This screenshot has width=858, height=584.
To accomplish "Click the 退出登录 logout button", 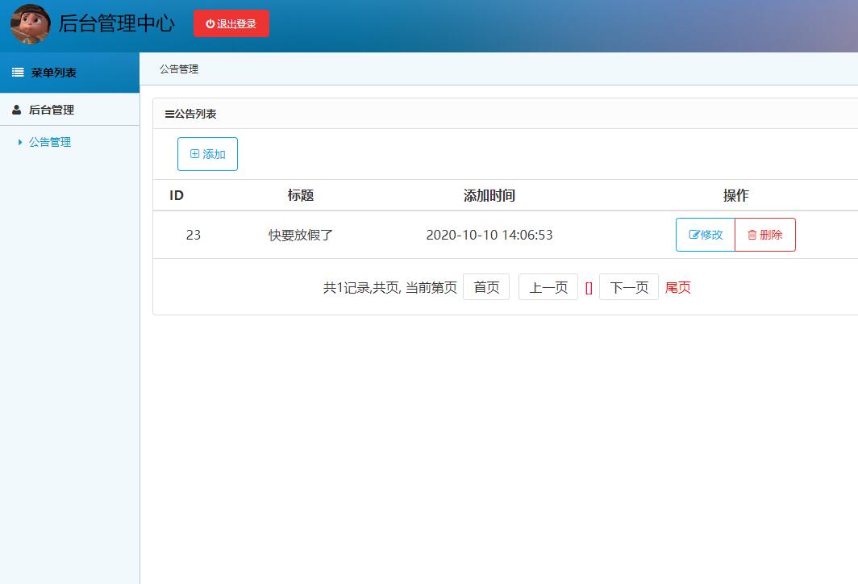I will pyautogui.click(x=231, y=23).
